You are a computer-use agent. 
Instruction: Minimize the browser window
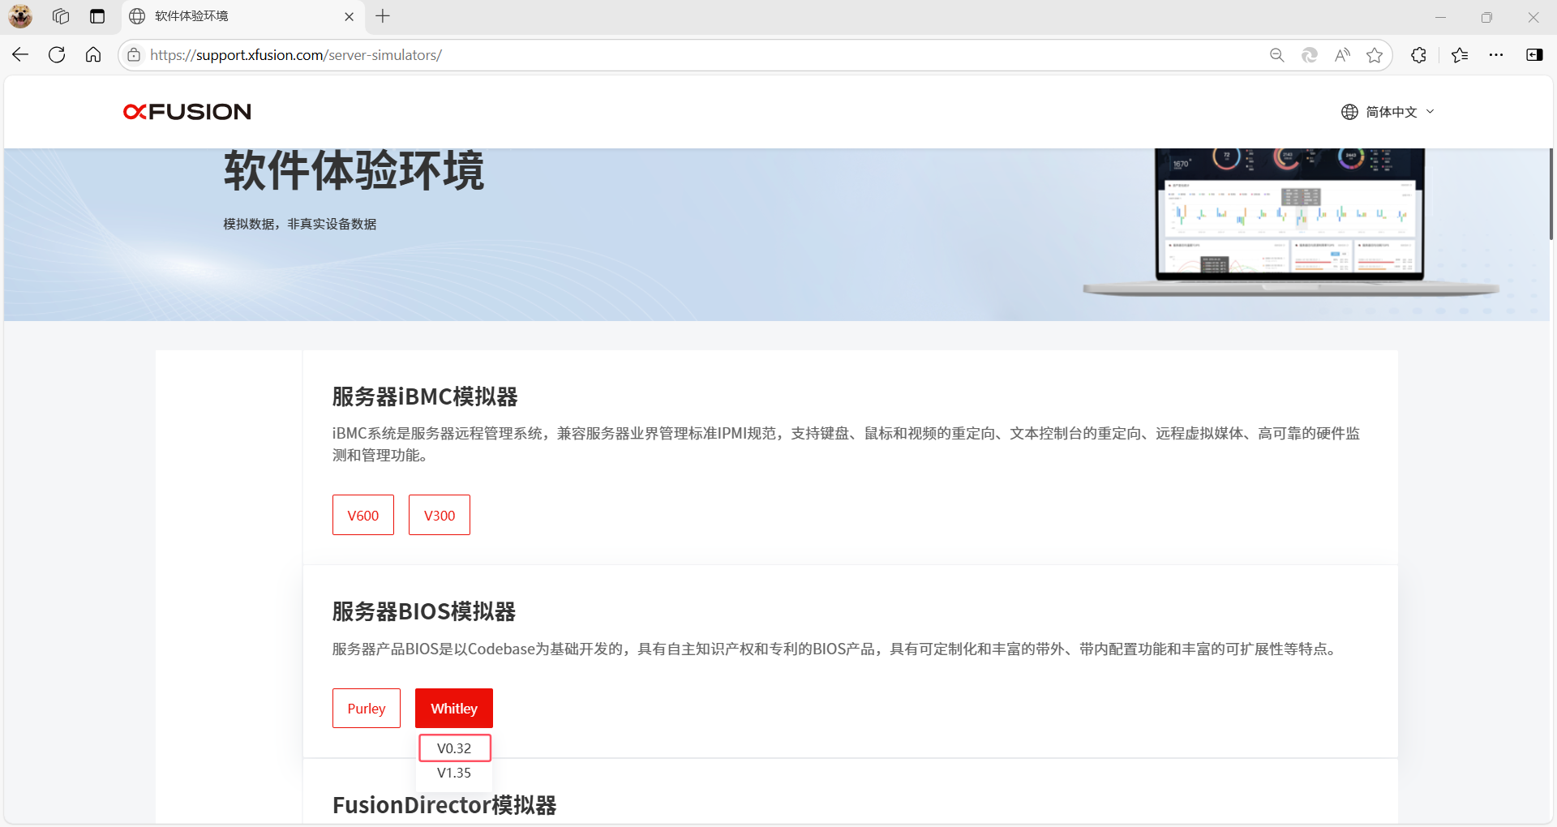click(1440, 17)
